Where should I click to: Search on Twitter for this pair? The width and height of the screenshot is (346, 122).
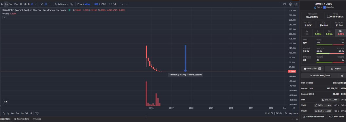click(313, 117)
